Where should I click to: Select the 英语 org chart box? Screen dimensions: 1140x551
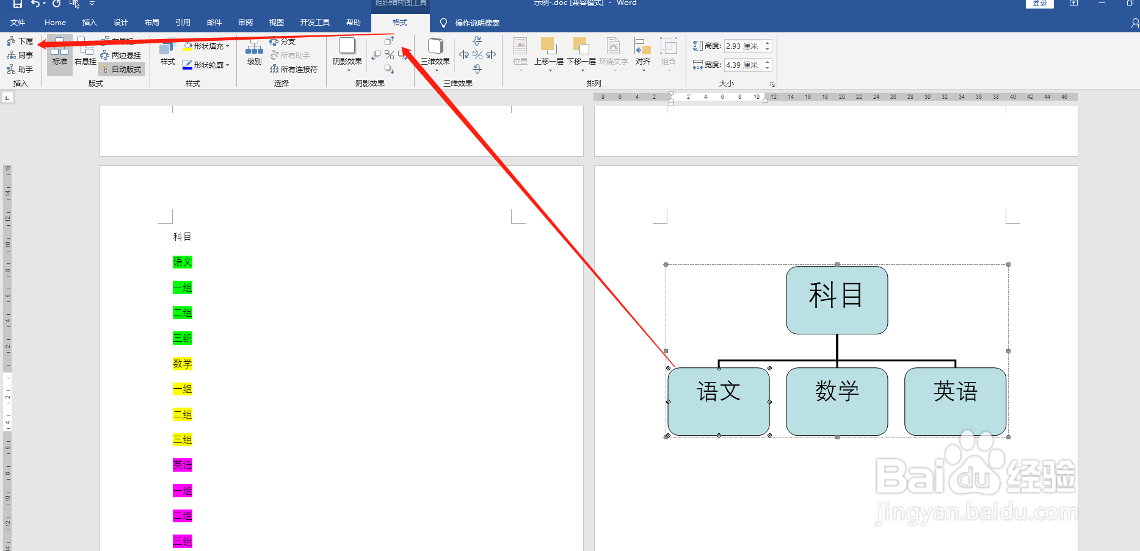[955, 402]
